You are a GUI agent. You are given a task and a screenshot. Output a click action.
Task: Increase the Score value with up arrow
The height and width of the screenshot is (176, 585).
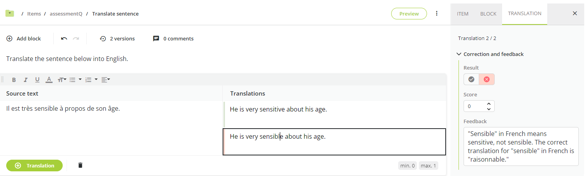click(x=489, y=104)
